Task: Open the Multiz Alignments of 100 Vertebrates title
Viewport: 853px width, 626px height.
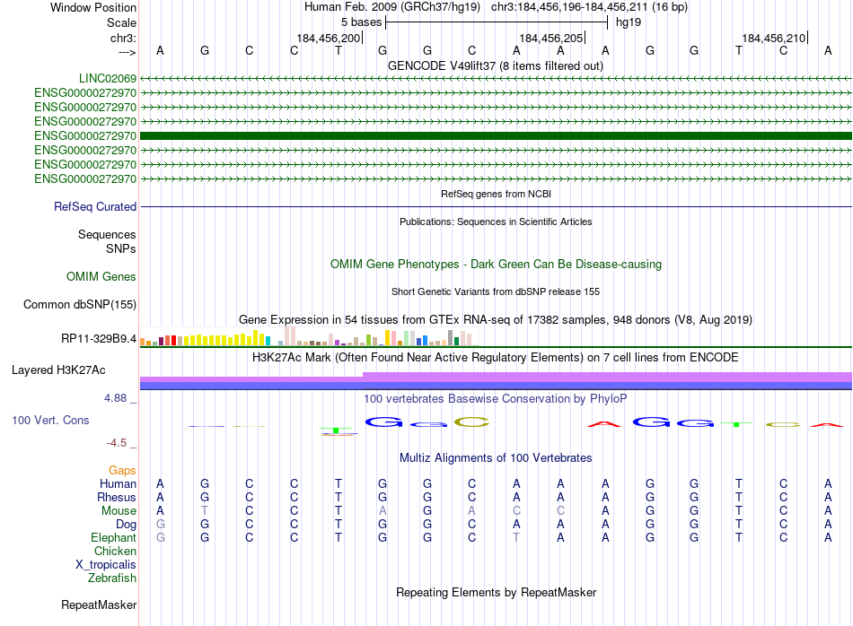Action: pos(496,457)
